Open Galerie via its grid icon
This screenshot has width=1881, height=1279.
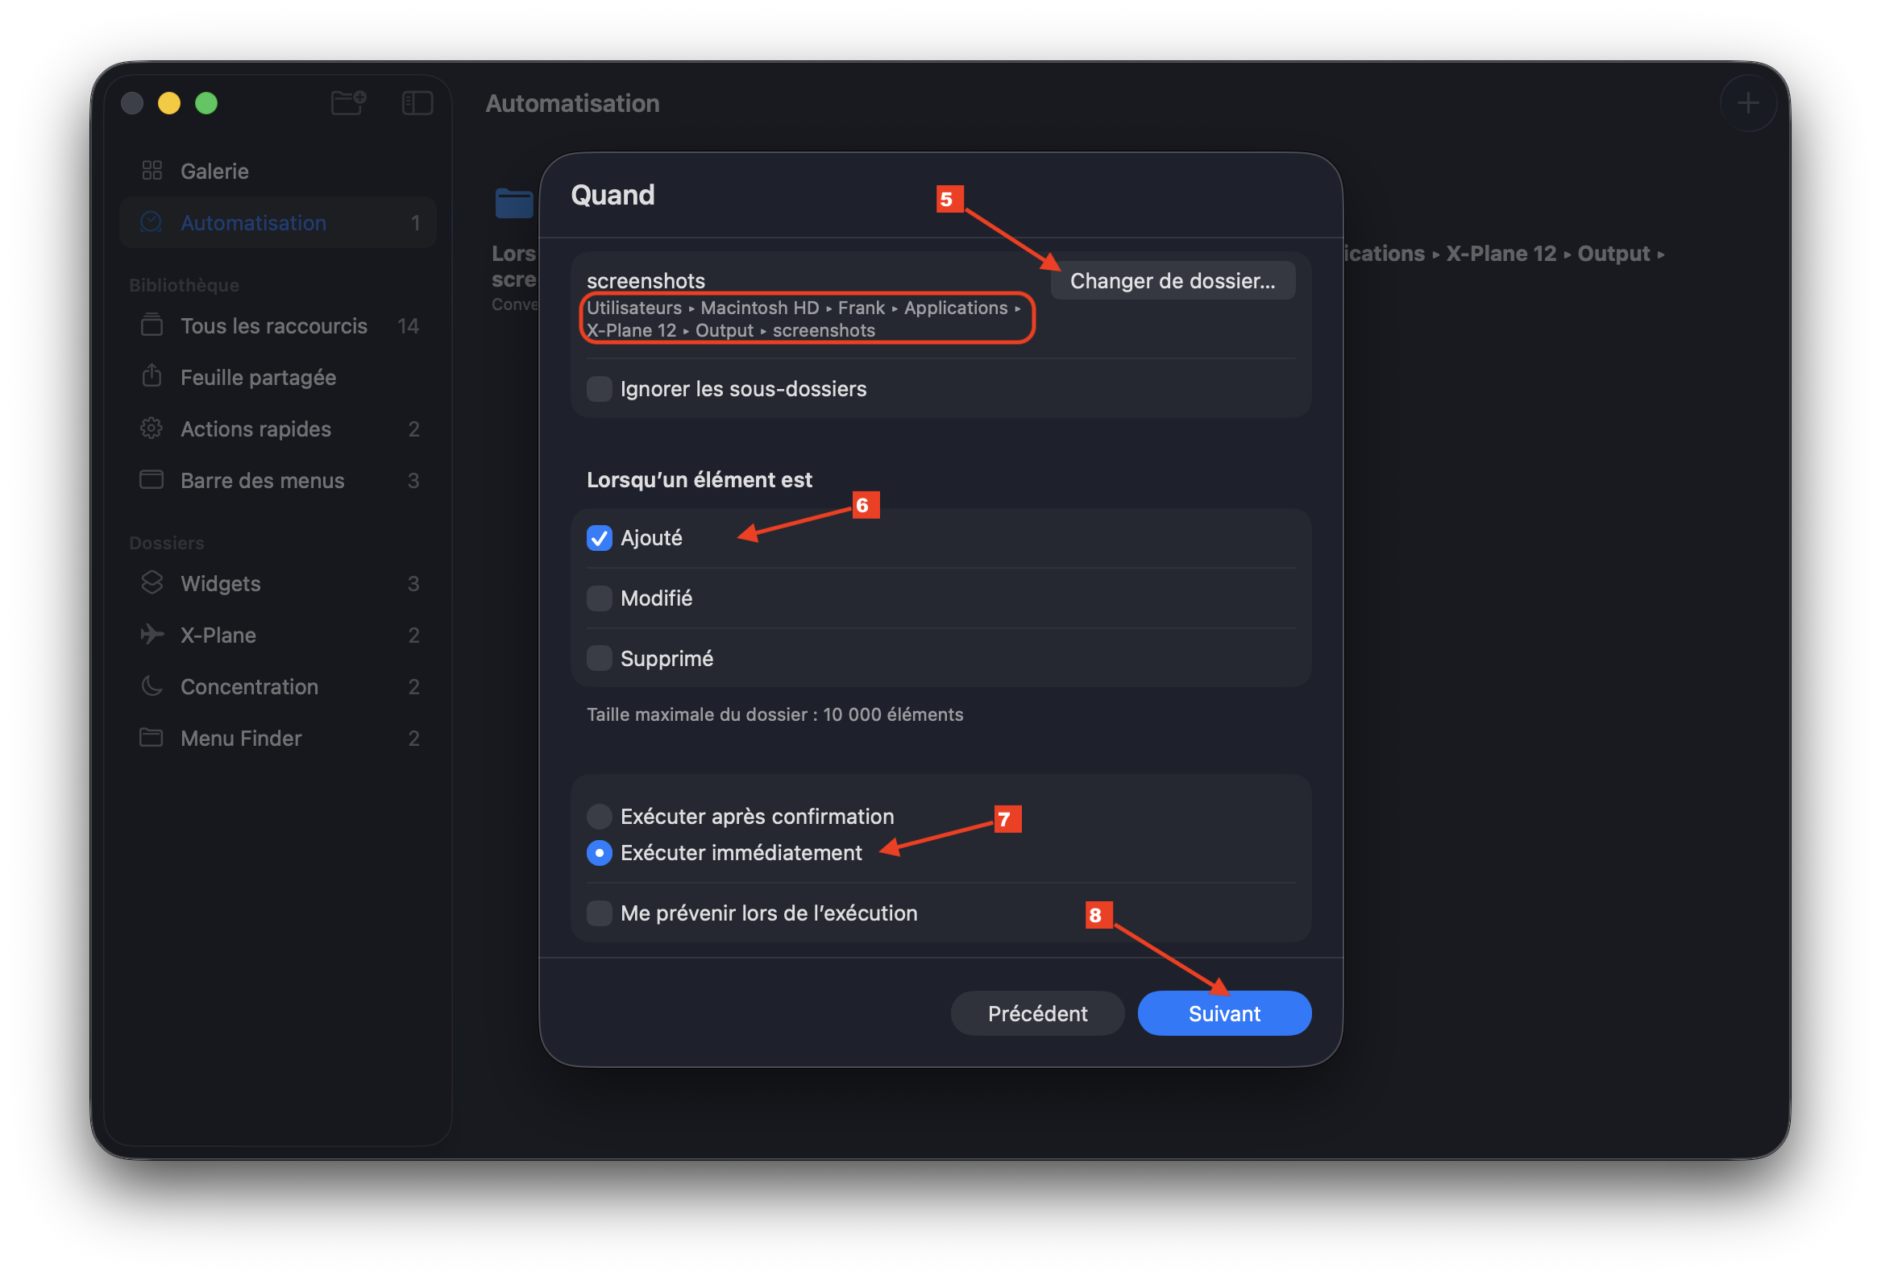point(152,171)
